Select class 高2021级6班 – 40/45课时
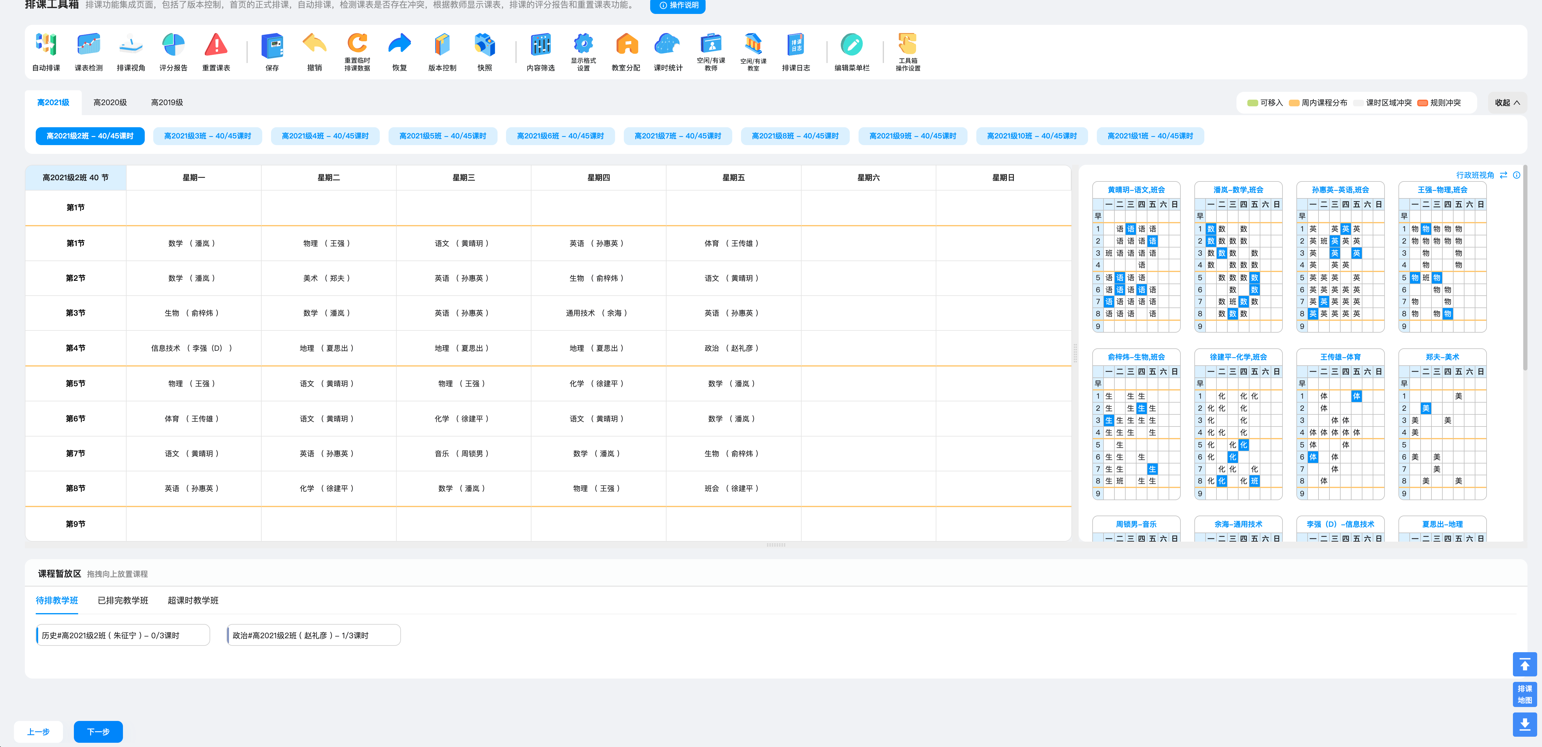The image size is (1542, 747). (560, 136)
